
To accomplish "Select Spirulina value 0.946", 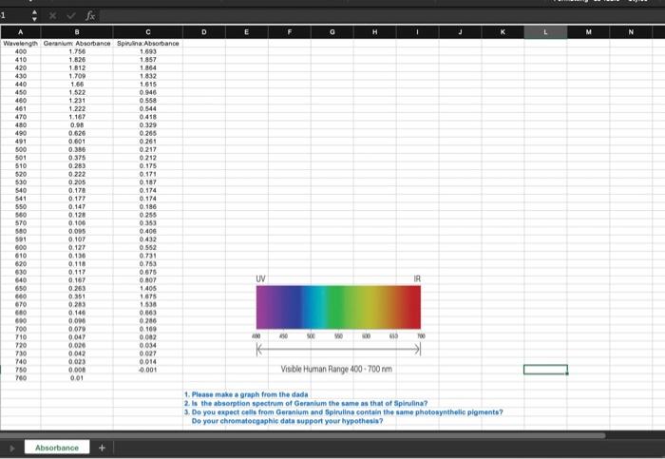I will pyautogui.click(x=148, y=92).
